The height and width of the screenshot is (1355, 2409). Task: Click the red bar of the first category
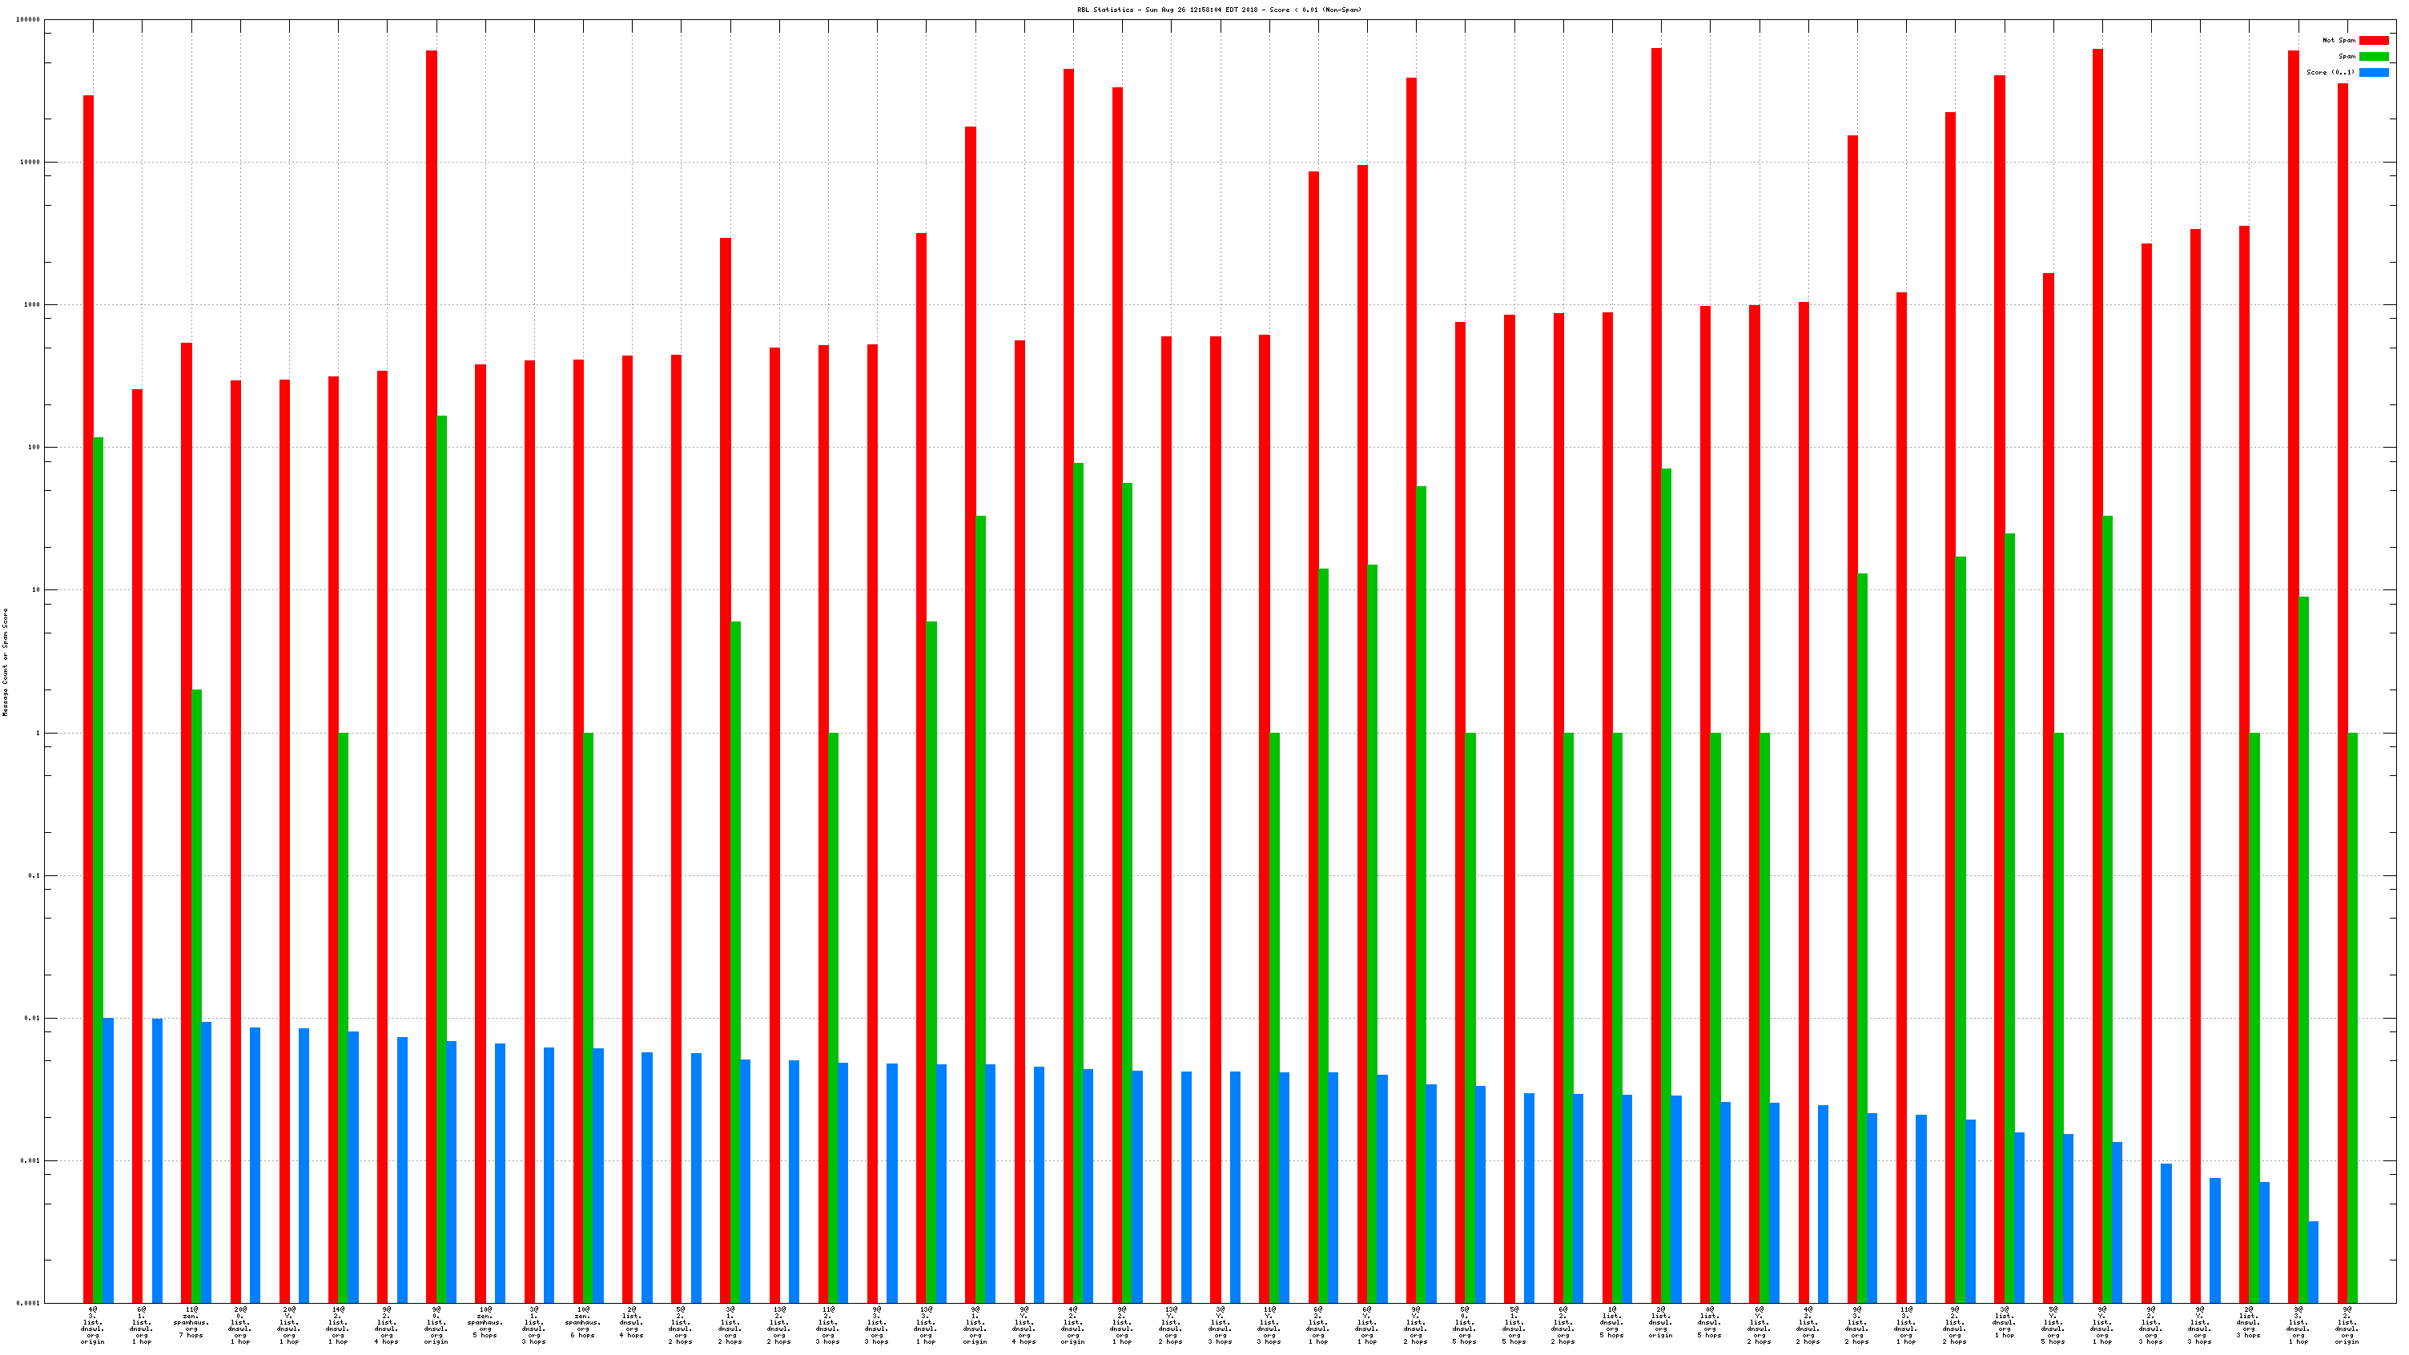click(x=88, y=654)
